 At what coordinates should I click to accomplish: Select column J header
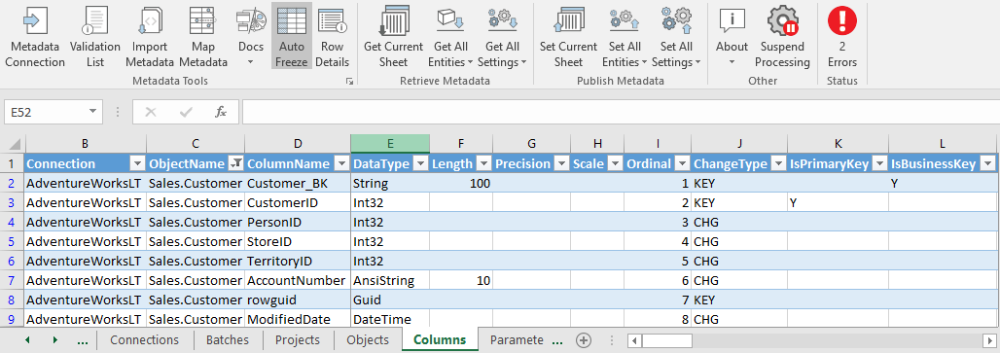point(739,144)
